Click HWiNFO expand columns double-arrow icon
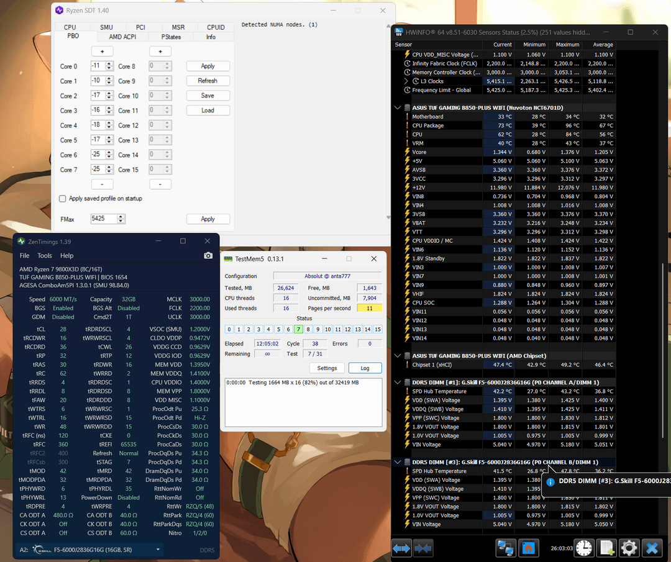Viewport: 671px width, 562px height. 401,548
